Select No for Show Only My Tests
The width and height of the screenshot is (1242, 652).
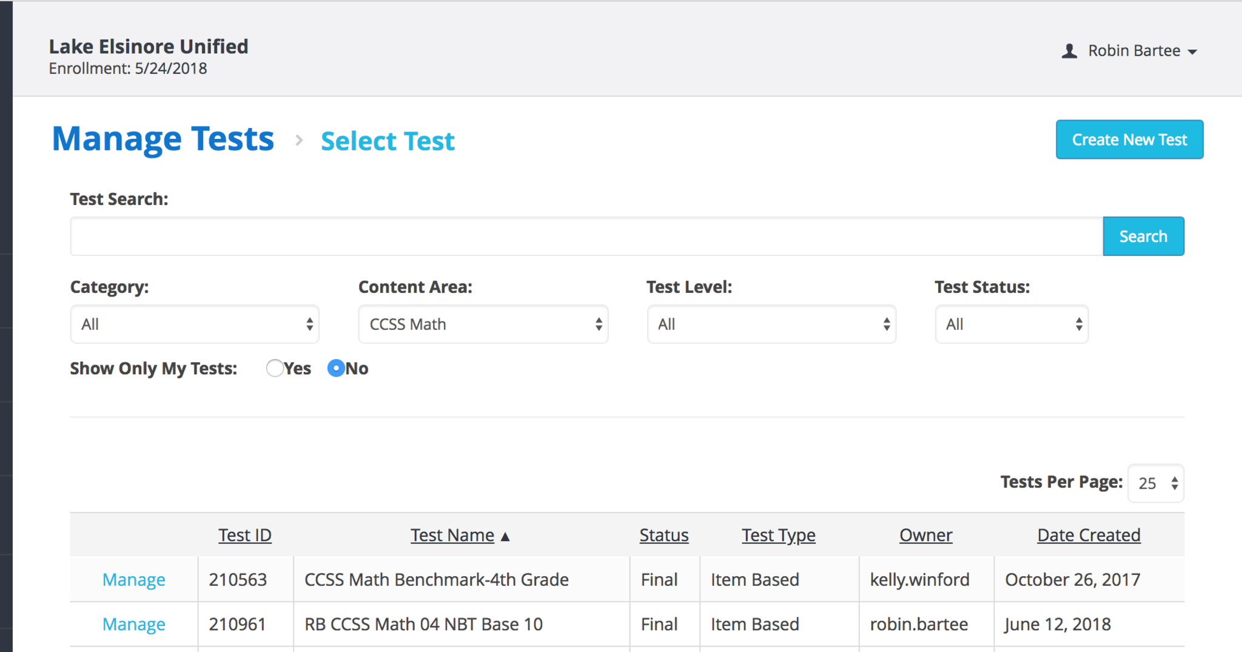336,368
